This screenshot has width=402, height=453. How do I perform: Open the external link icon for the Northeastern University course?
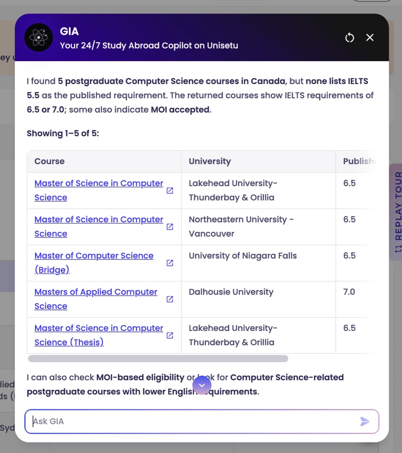click(x=170, y=227)
